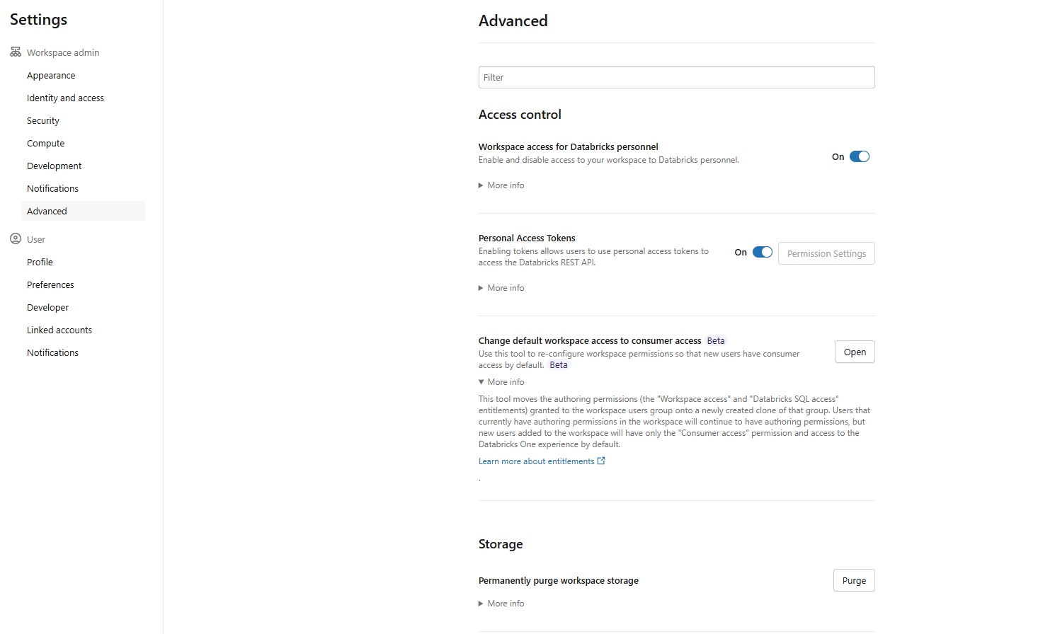The width and height of the screenshot is (1055, 634).
Task: Collapse More info under consumer access tool
Action: pyautogui.click(x=501, y=381)
